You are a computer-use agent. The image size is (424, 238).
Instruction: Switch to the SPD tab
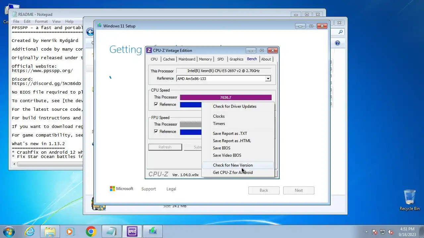[220, 59]
